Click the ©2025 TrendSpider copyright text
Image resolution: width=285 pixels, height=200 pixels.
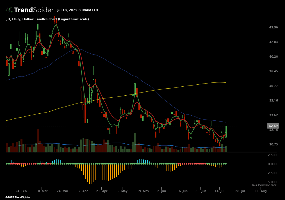pos(18,197)
